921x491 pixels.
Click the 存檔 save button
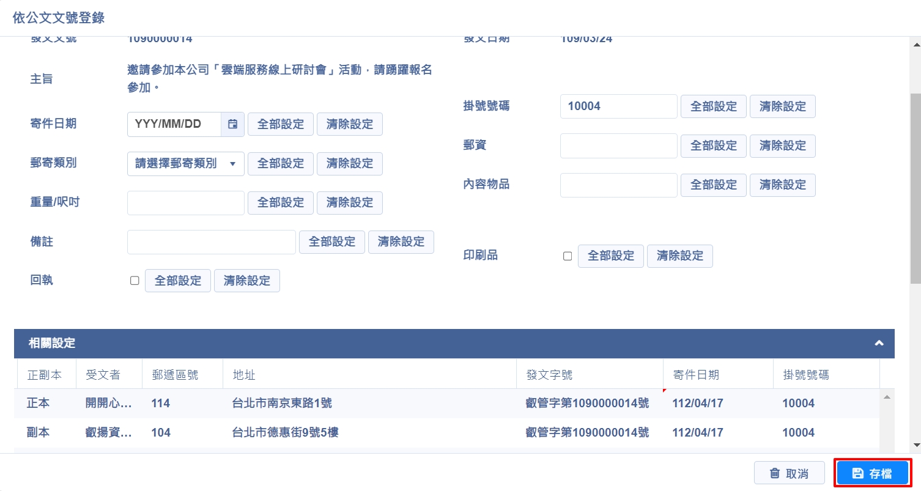(873, 473)
